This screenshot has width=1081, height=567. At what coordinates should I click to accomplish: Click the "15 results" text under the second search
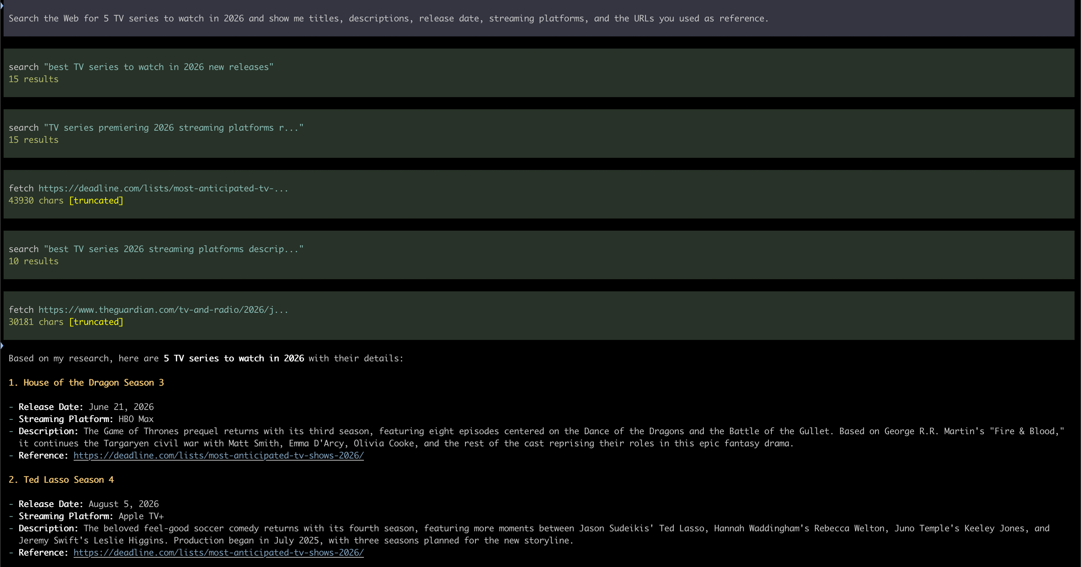point(34,140)
